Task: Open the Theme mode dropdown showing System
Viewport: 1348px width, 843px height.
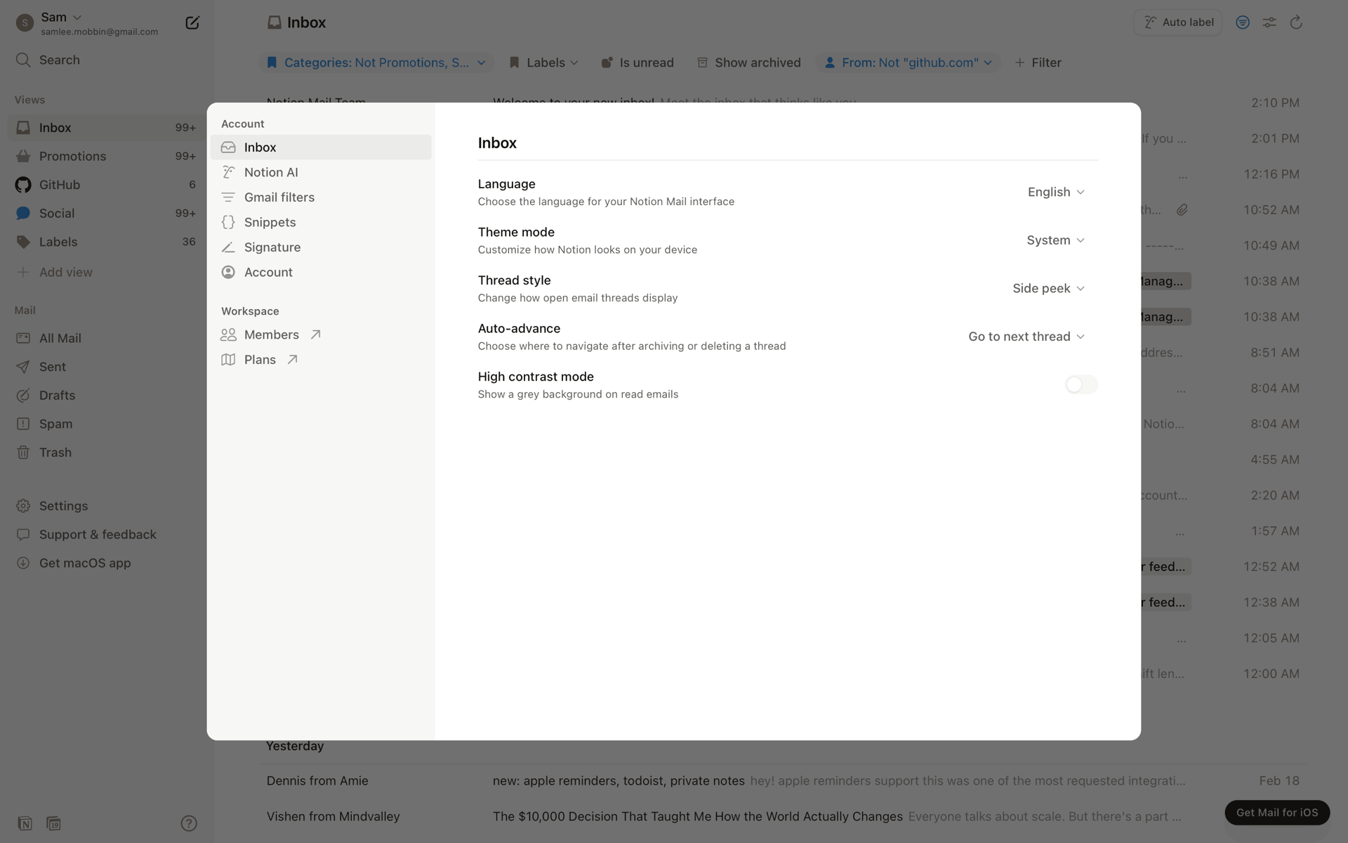Action: tap(1055, 240)
